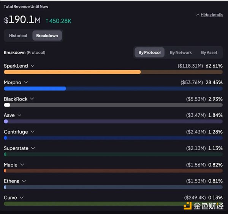Expand the SparkLend row chevron
The width and height of the screenshot is (228, 214).
33,66
